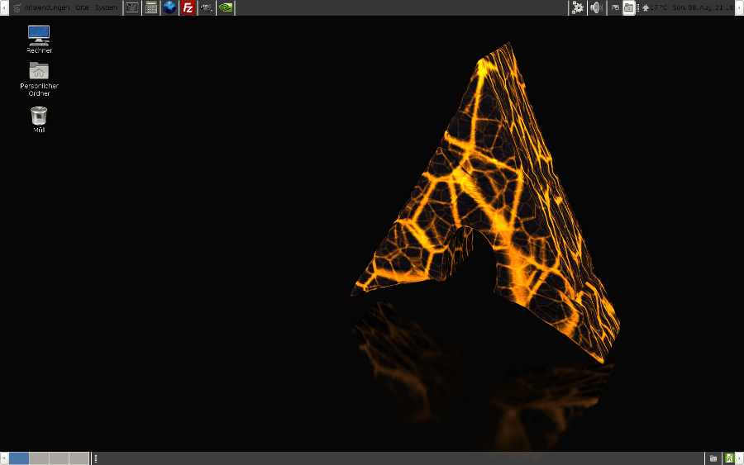This screenshot has height=465, width=744.
Task: Switch to the first blue workspace
Action: pyautogui.click(x=19, y=458)
